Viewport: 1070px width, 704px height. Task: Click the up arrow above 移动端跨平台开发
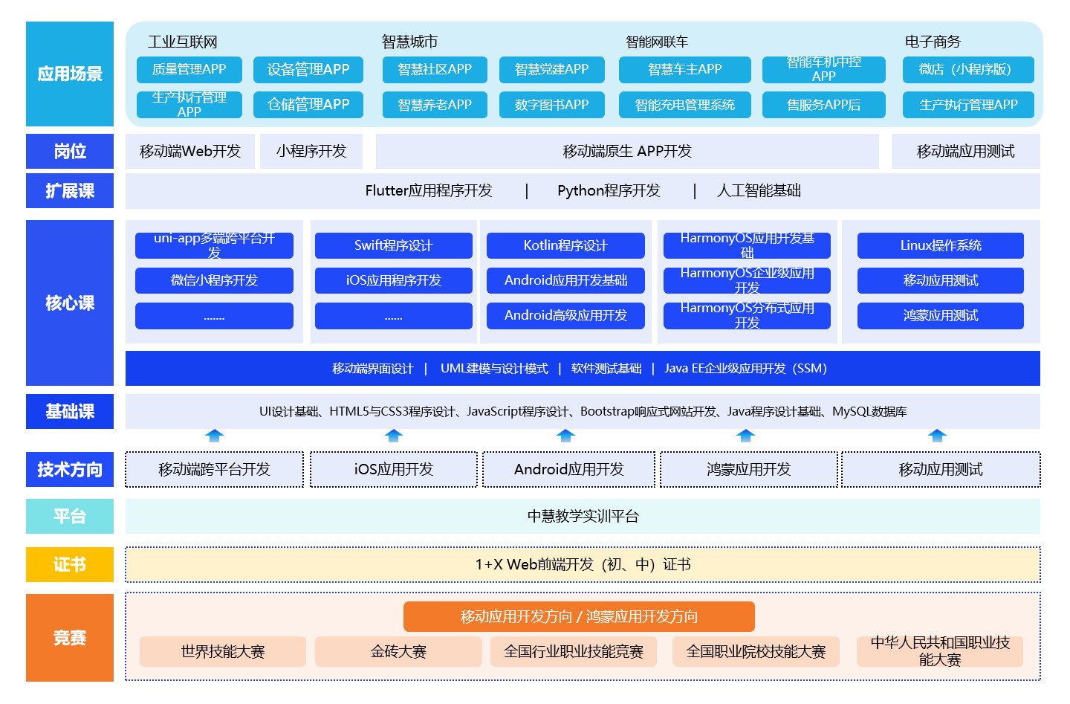pyautogui.click(x=214, y=436)
